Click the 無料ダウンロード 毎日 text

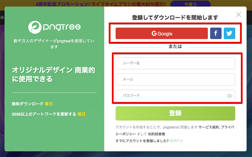pyautogui.click(x=32, y=104)
